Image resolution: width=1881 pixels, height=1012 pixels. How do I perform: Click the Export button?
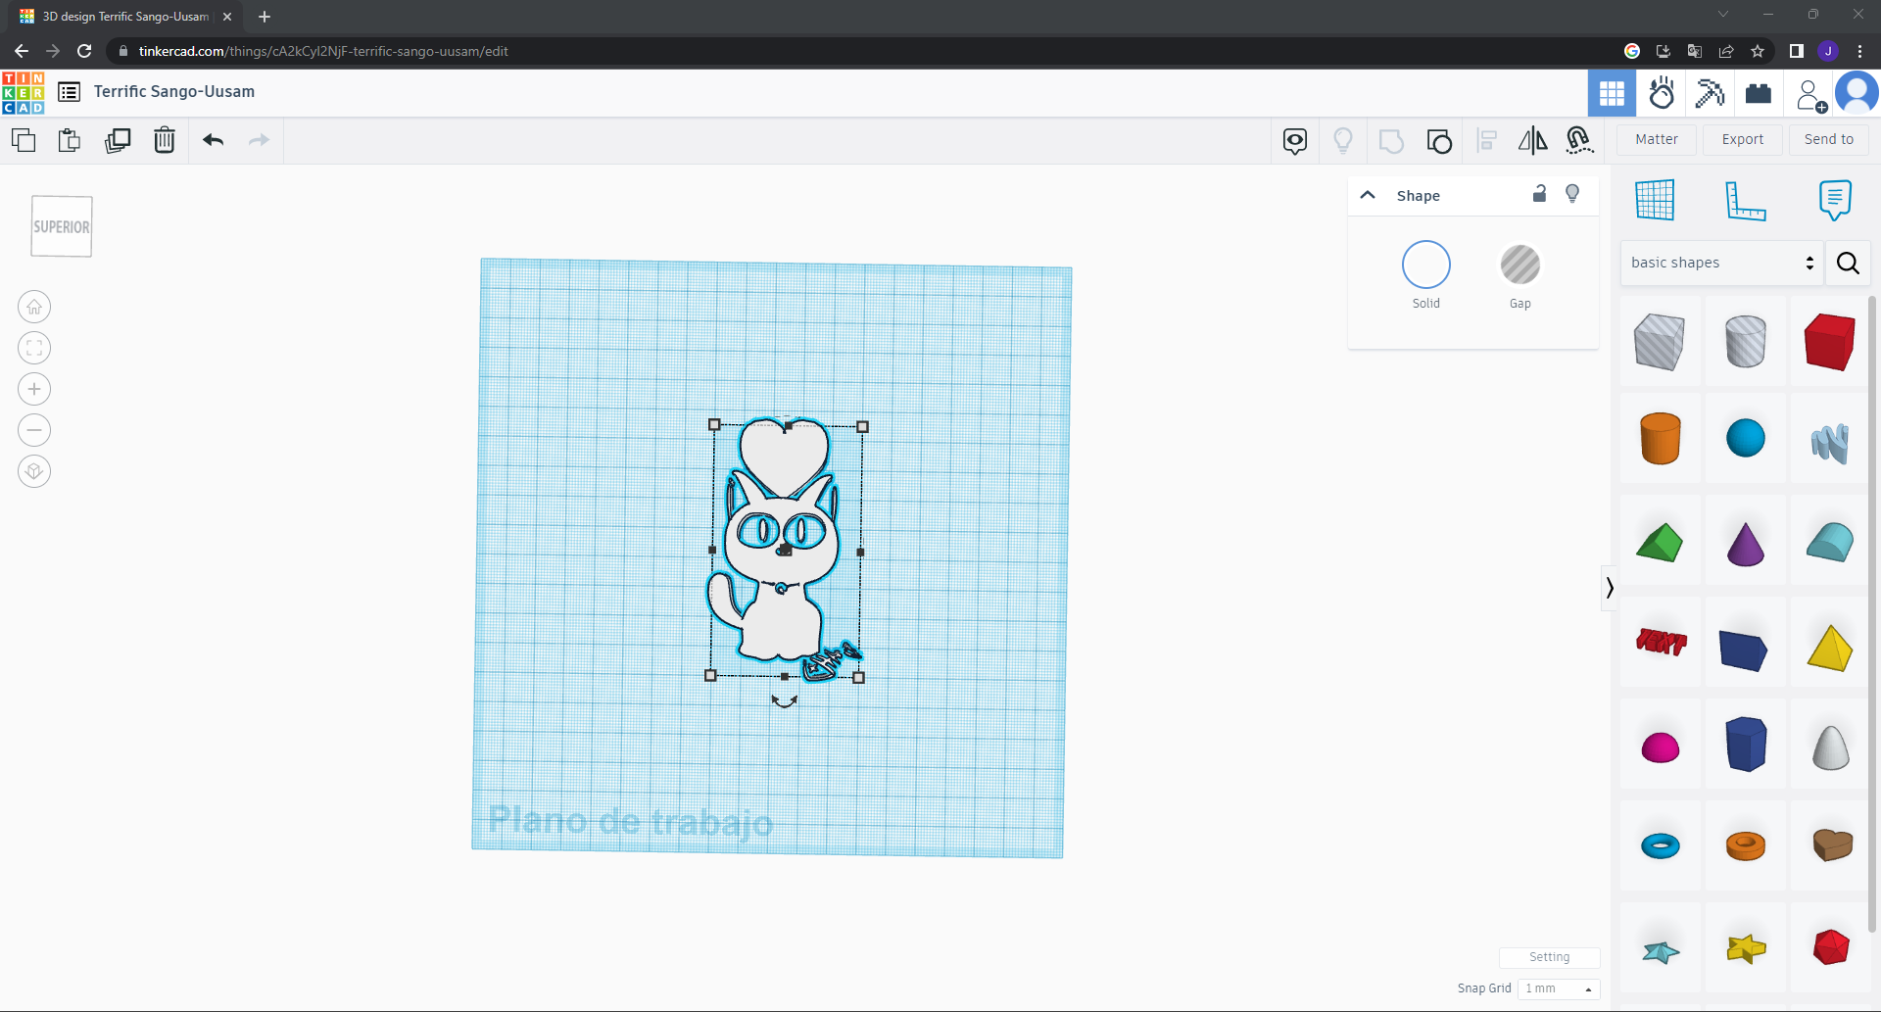[x=1743, y=140]
